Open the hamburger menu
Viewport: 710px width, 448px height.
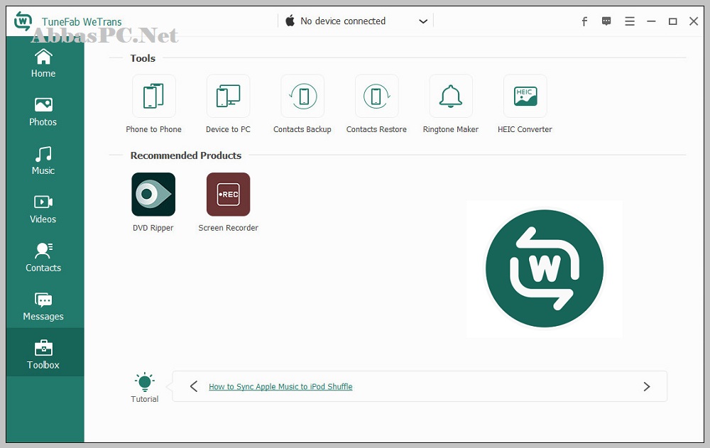(x=629, y=21)
